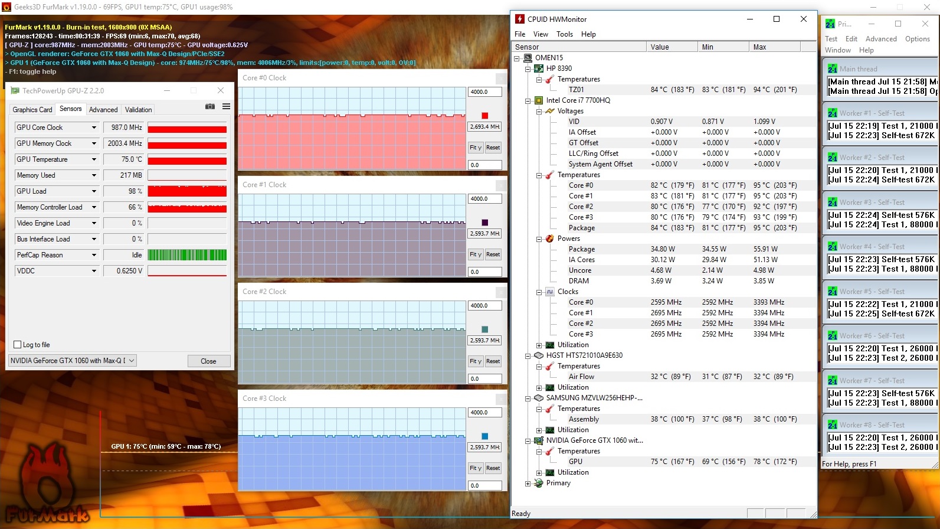
Task: Click the FurMark title bar icon
Action: point(6,7)
